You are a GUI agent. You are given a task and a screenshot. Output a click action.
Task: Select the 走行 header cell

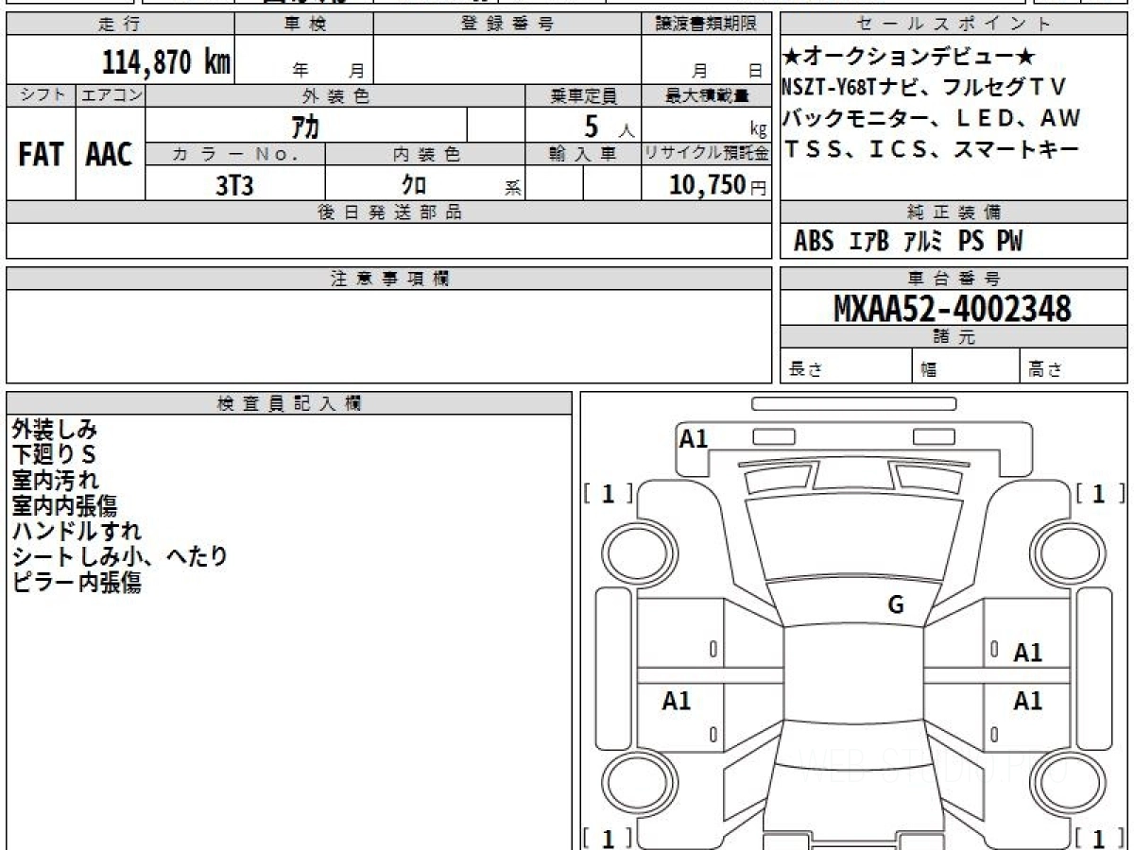[x=120, y=25]
